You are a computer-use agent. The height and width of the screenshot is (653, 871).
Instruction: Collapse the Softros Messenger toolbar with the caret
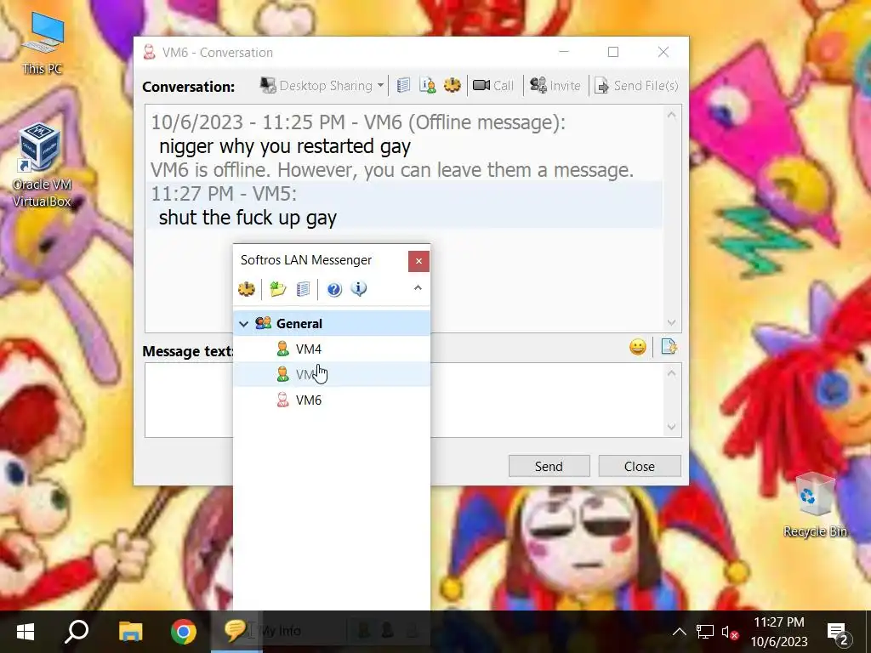418,287
